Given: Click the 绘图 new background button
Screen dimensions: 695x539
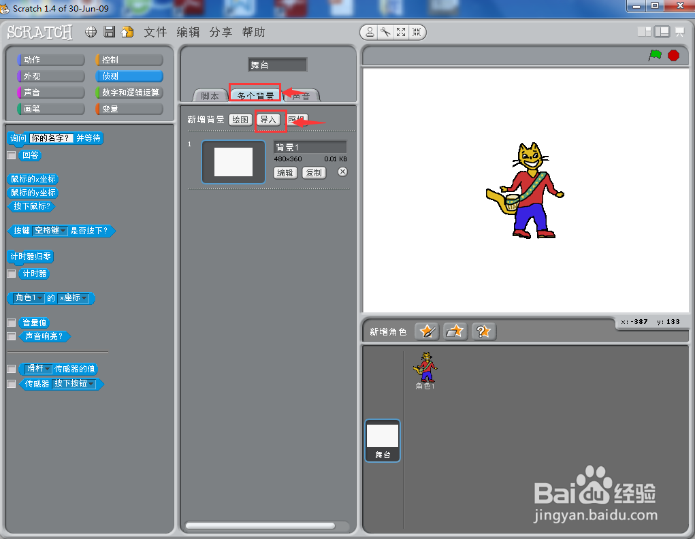Looking at the screenshot, I should [241, 120].
